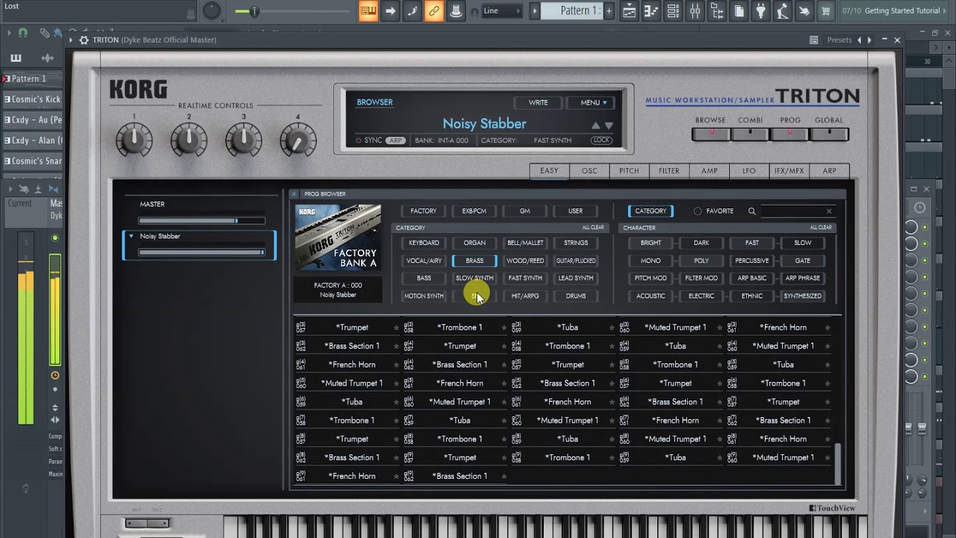Screen dimensions: 956x538
Task: Click the program down arrow in display
Action: tap(609, 126)
